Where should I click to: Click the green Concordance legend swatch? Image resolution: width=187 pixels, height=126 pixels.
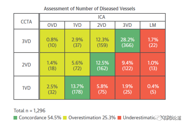(16, 118)
